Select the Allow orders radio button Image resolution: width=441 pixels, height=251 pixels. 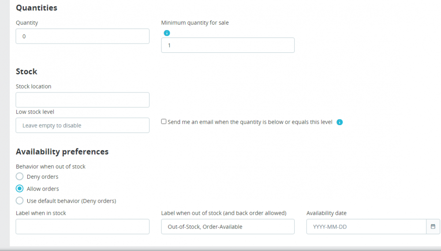click(19, 189)
